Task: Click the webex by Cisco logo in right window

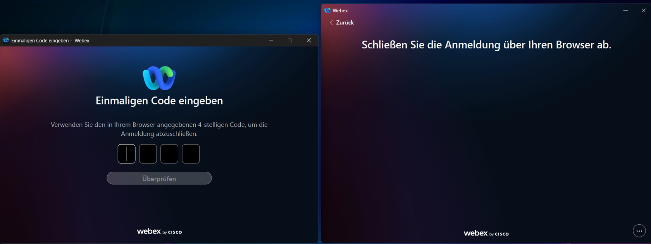Action: click(486, 233)
